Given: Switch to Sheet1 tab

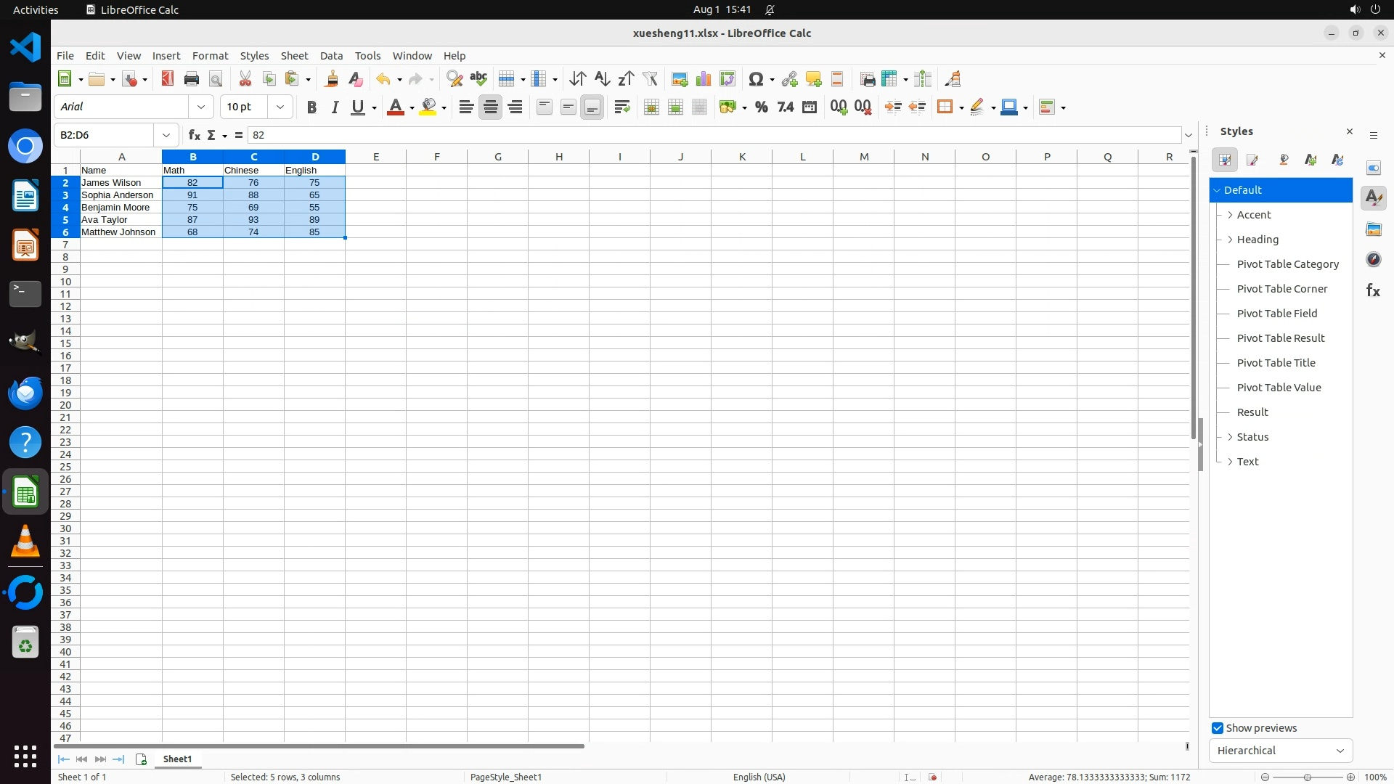Looking at the screenshot, I should tap(177, 759).
